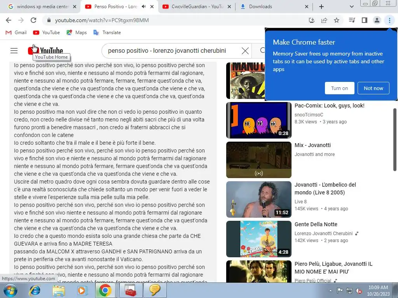398x298 pixels.
Task: Click the browser forward arrow
Action: click(x=21, y=20)
